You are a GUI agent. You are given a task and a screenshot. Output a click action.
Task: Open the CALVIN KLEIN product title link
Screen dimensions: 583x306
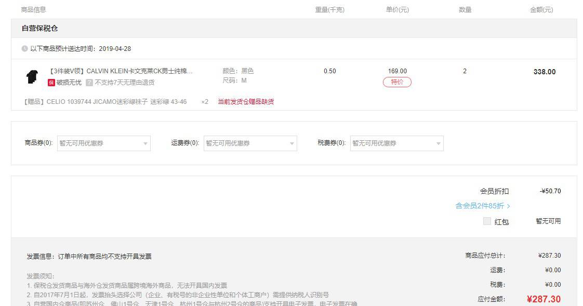pyautogui.click(x=121, y=71)
